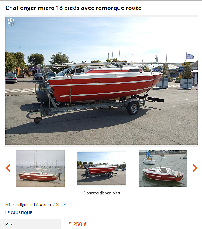Click the Prix label
The height and width of the screenshot is (229, 202).
(9, 224)
